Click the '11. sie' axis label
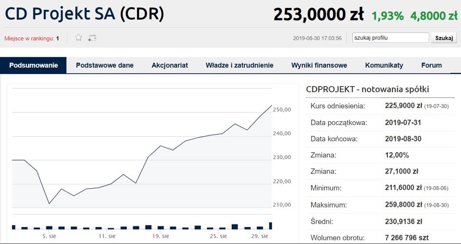This screenshot has width=461, height=244. click(107, 236)
